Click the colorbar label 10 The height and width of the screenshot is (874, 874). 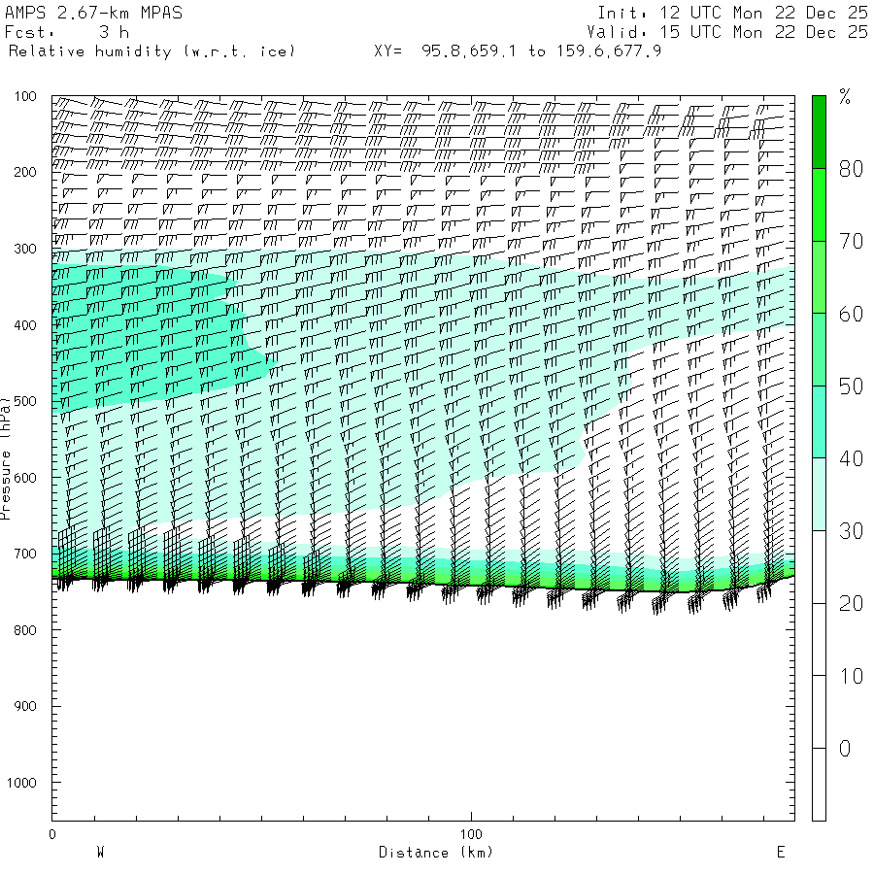851,676
